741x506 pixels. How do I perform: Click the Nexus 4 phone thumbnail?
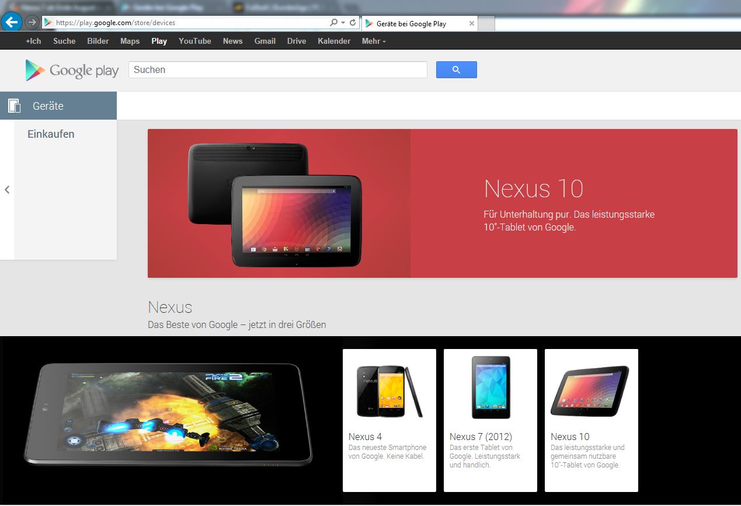tap(389, 392)
